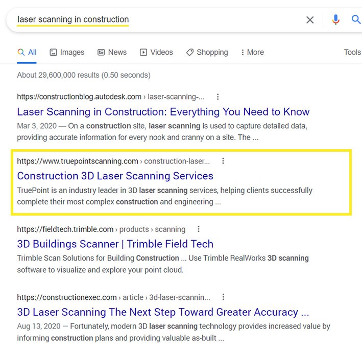Start voice search with the microphone icon

(335, 19)
